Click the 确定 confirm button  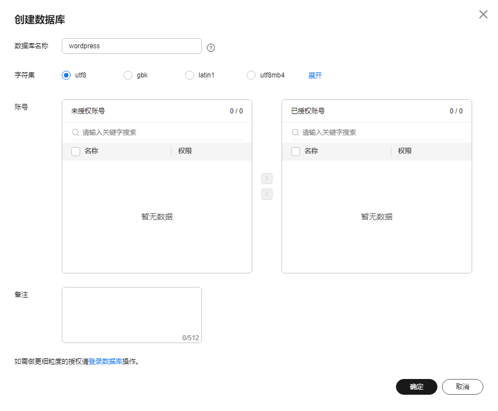click(x=416, y=387)
